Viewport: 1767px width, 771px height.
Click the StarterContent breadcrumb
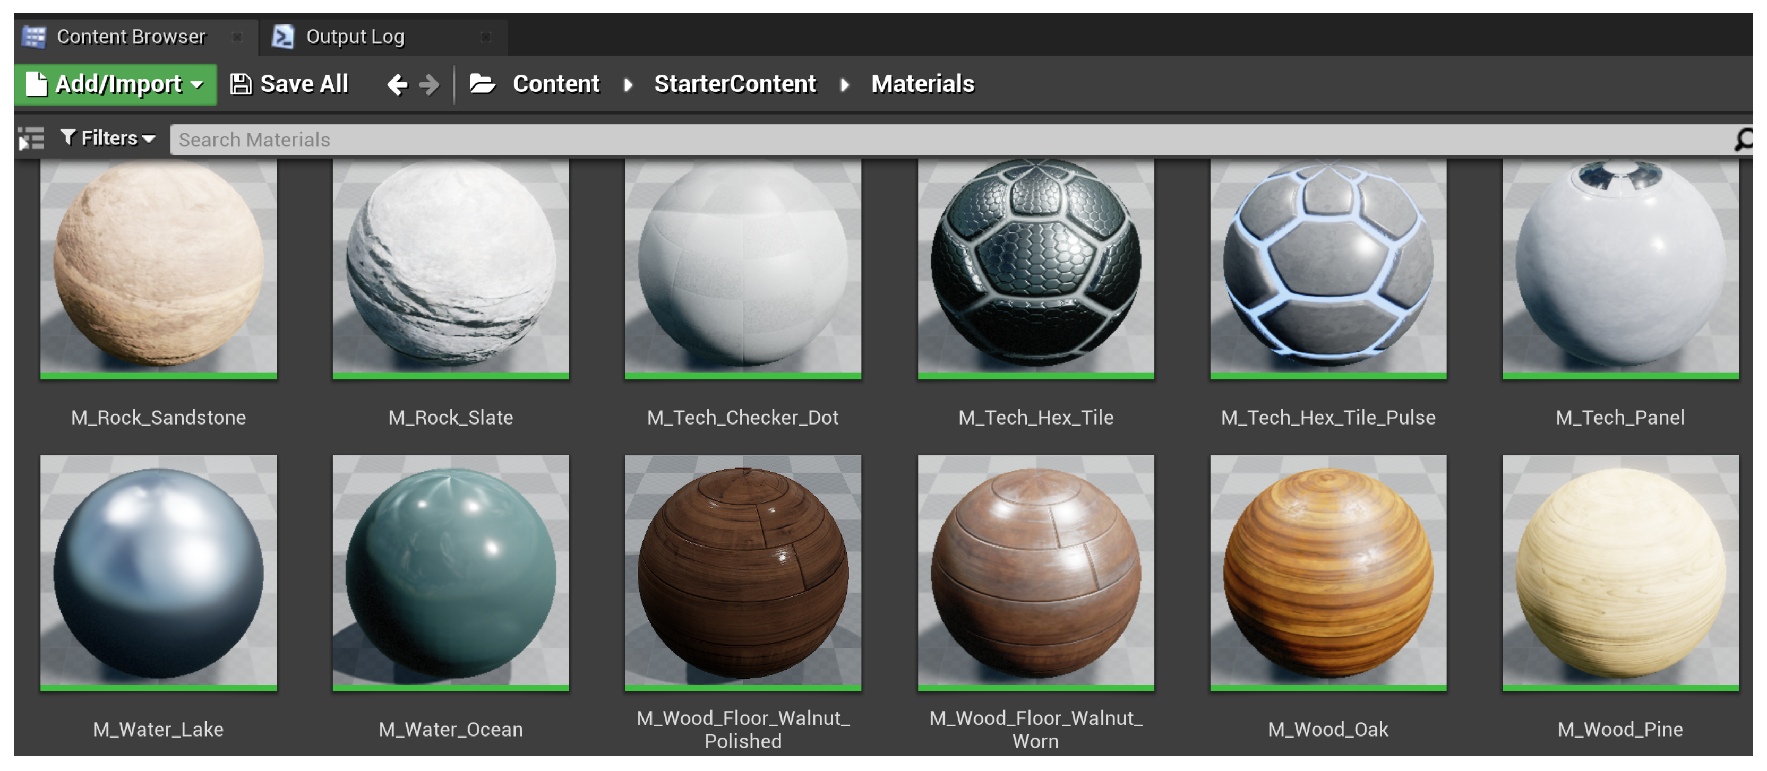735,84
